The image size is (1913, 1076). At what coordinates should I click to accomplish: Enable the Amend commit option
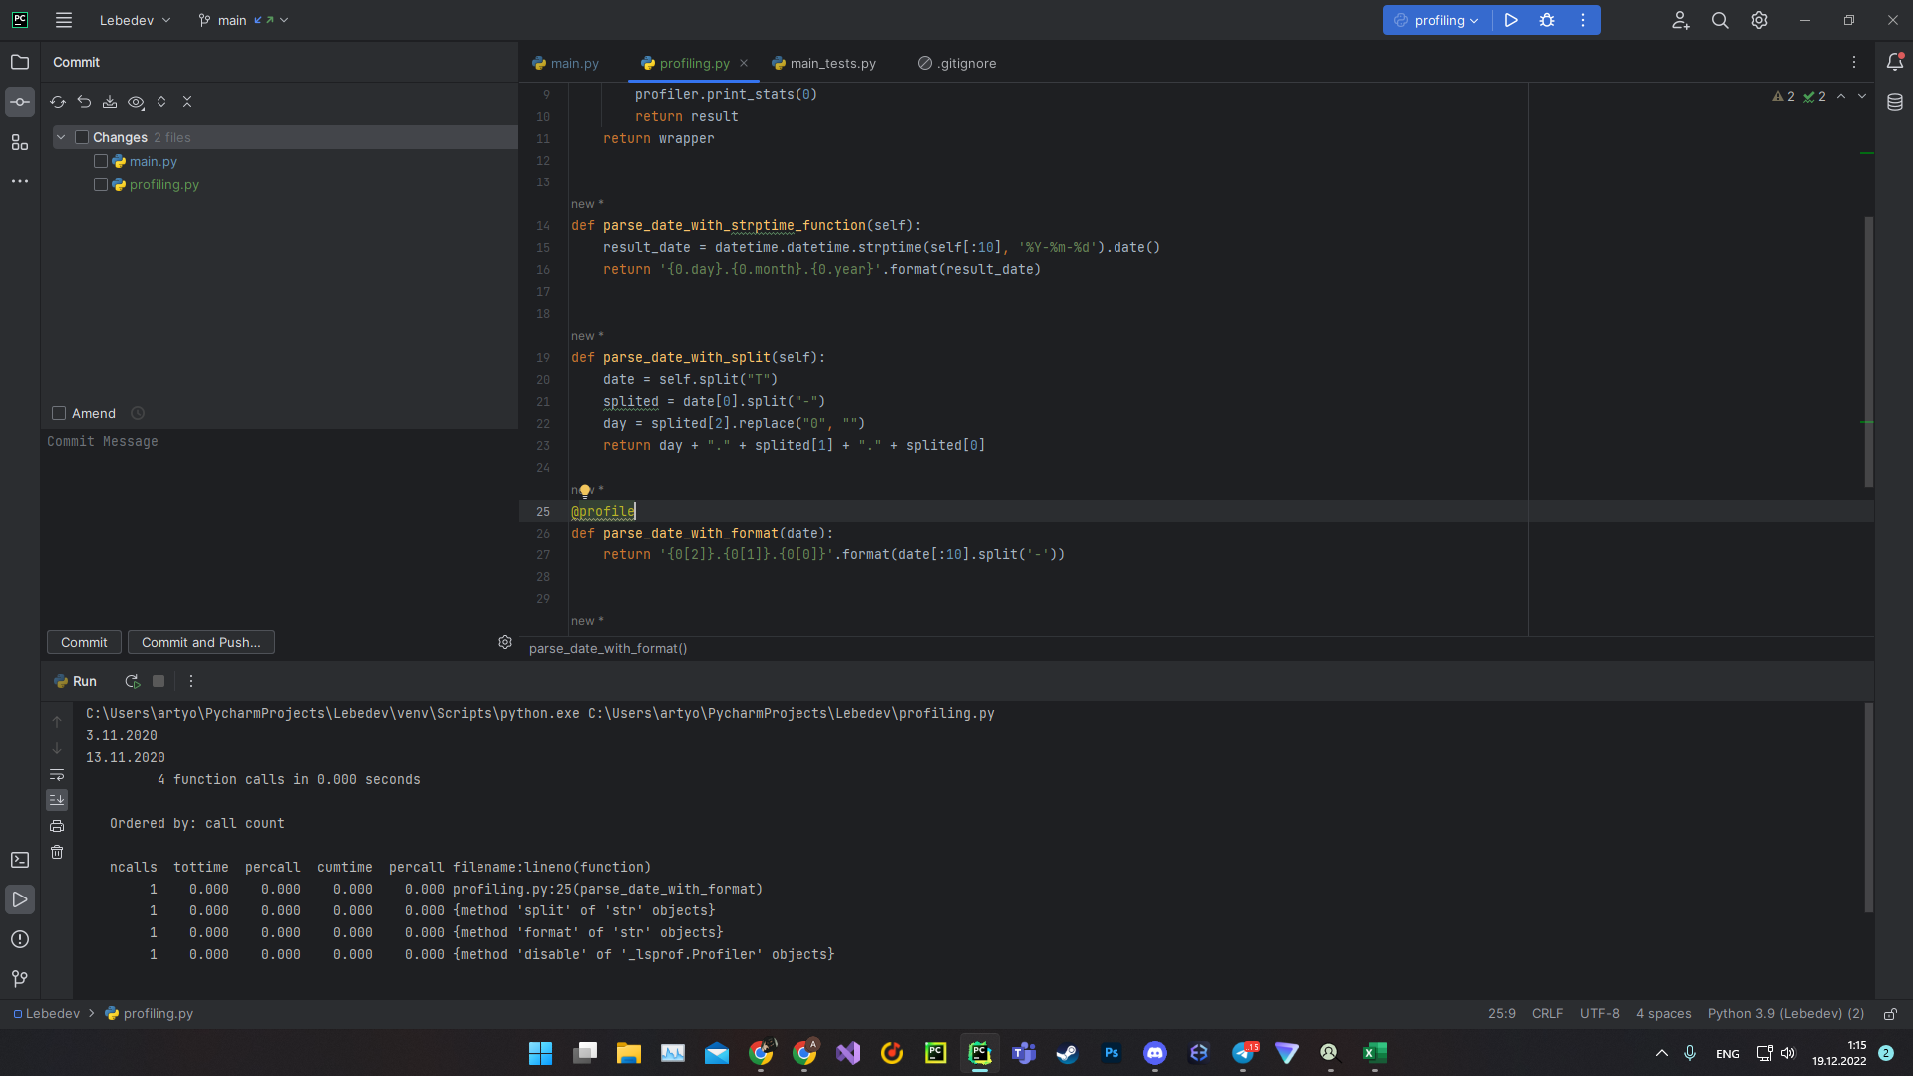(x=58, y=412)
